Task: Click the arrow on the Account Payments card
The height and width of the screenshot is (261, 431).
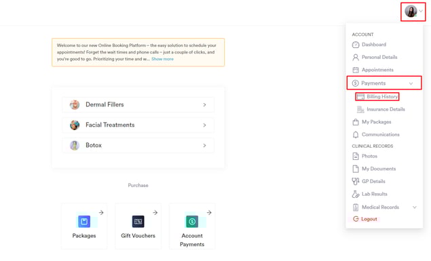Action: (x=209, y=213)
